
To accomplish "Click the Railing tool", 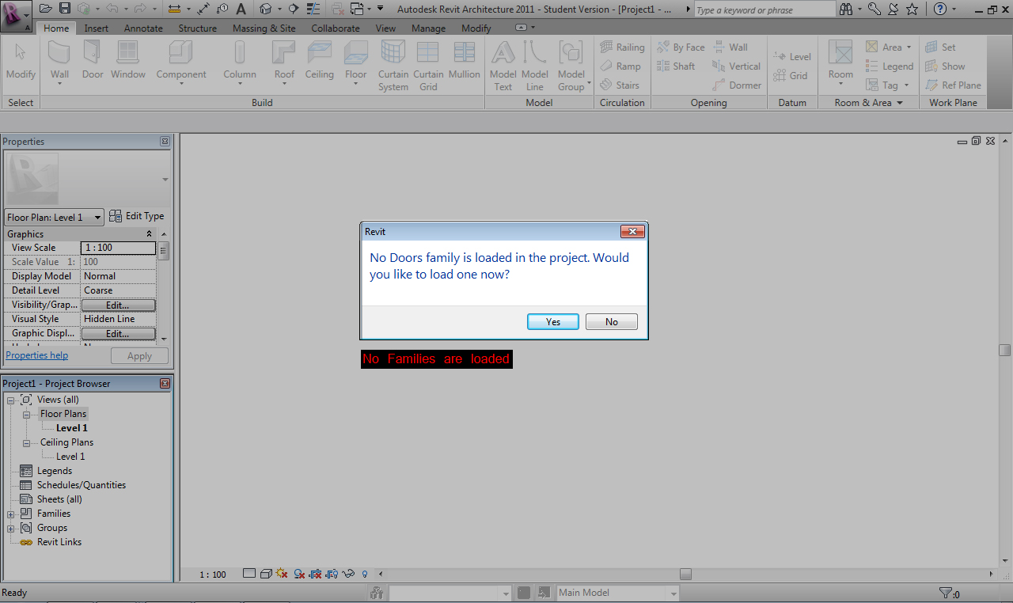I will coord(622,47).
